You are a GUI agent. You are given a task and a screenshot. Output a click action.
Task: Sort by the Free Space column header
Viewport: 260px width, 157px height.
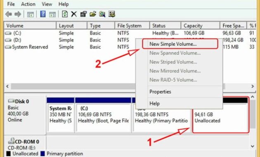point(233,26)
